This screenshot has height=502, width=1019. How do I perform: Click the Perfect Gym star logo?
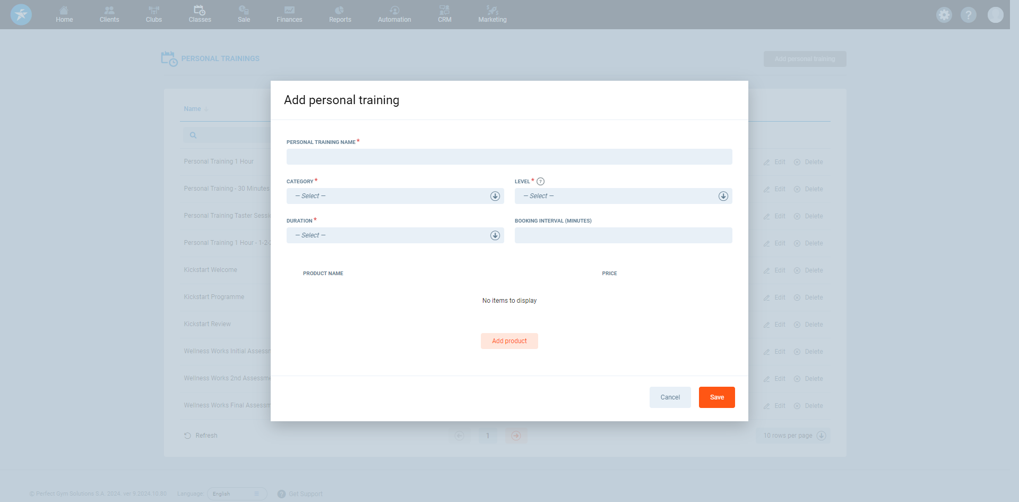pyautogui.click(x=21, y=15)
